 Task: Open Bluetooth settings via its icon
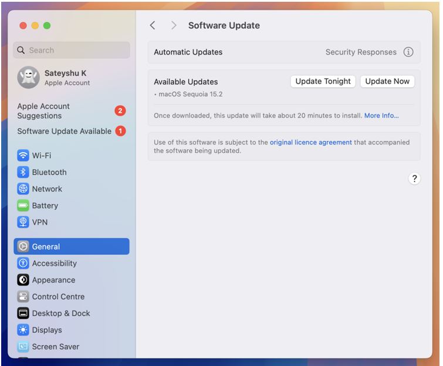23,172
